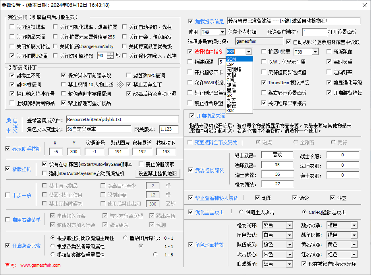Collapse the 选择插件指令 ESP dropdown
Screen dimensions: 371x275
(249, 52)
